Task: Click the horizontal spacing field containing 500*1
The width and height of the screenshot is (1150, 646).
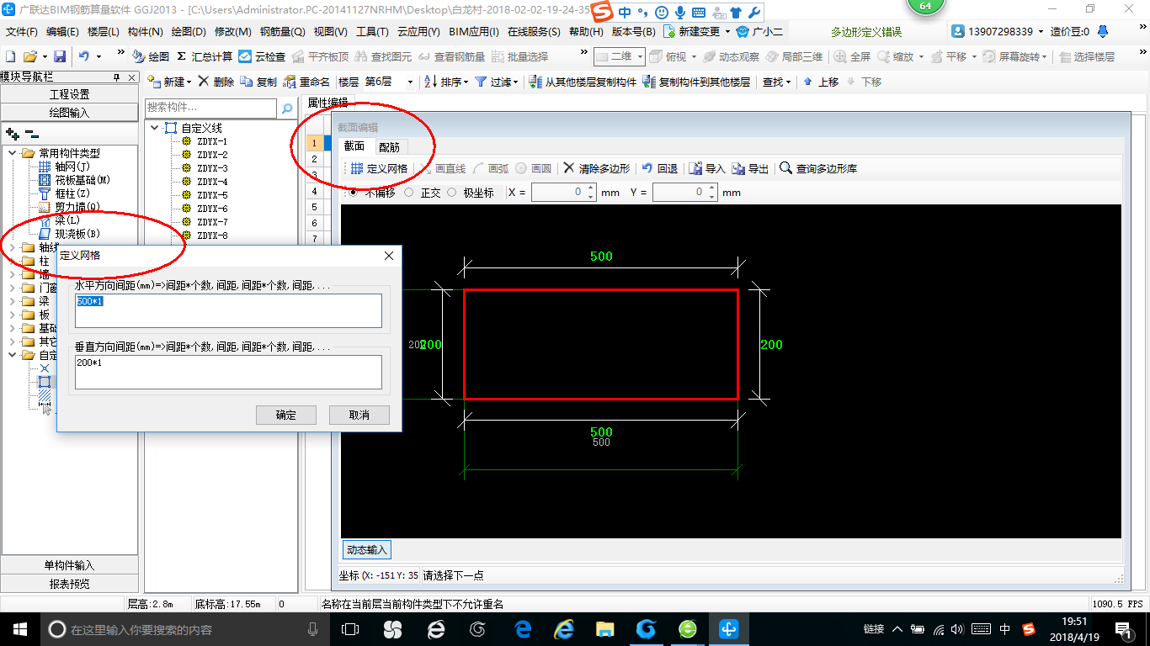Action: coord(228,310)
